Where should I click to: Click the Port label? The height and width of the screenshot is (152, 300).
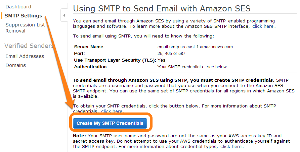79,53
